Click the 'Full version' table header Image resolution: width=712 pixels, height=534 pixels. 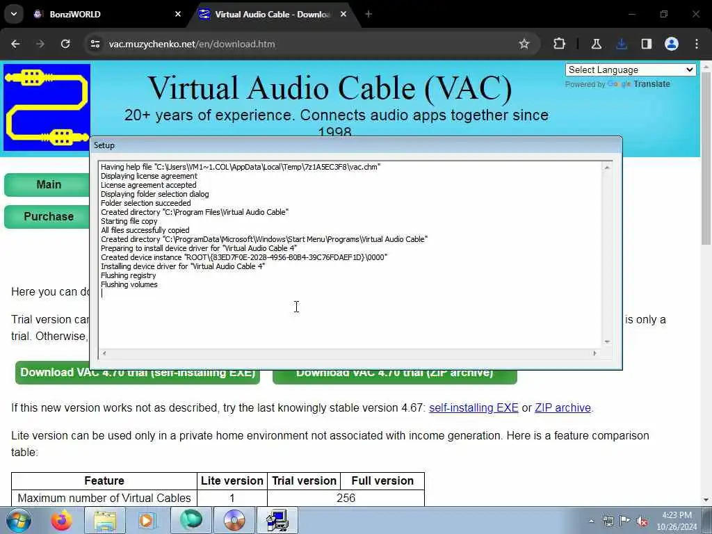tap(382, 481)
